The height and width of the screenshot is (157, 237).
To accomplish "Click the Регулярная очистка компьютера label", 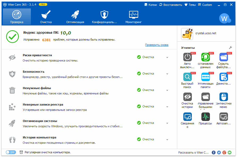I will click(x=48, y=152).
